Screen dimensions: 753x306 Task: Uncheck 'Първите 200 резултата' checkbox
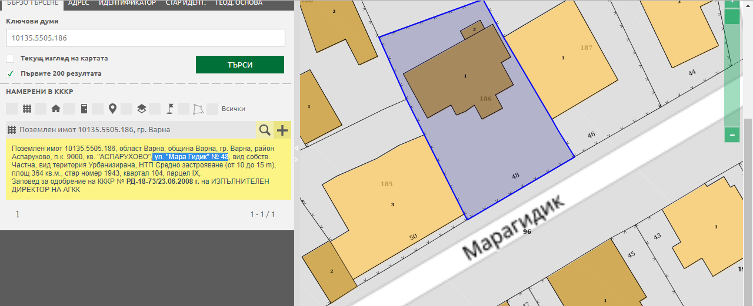pos(10,74)
